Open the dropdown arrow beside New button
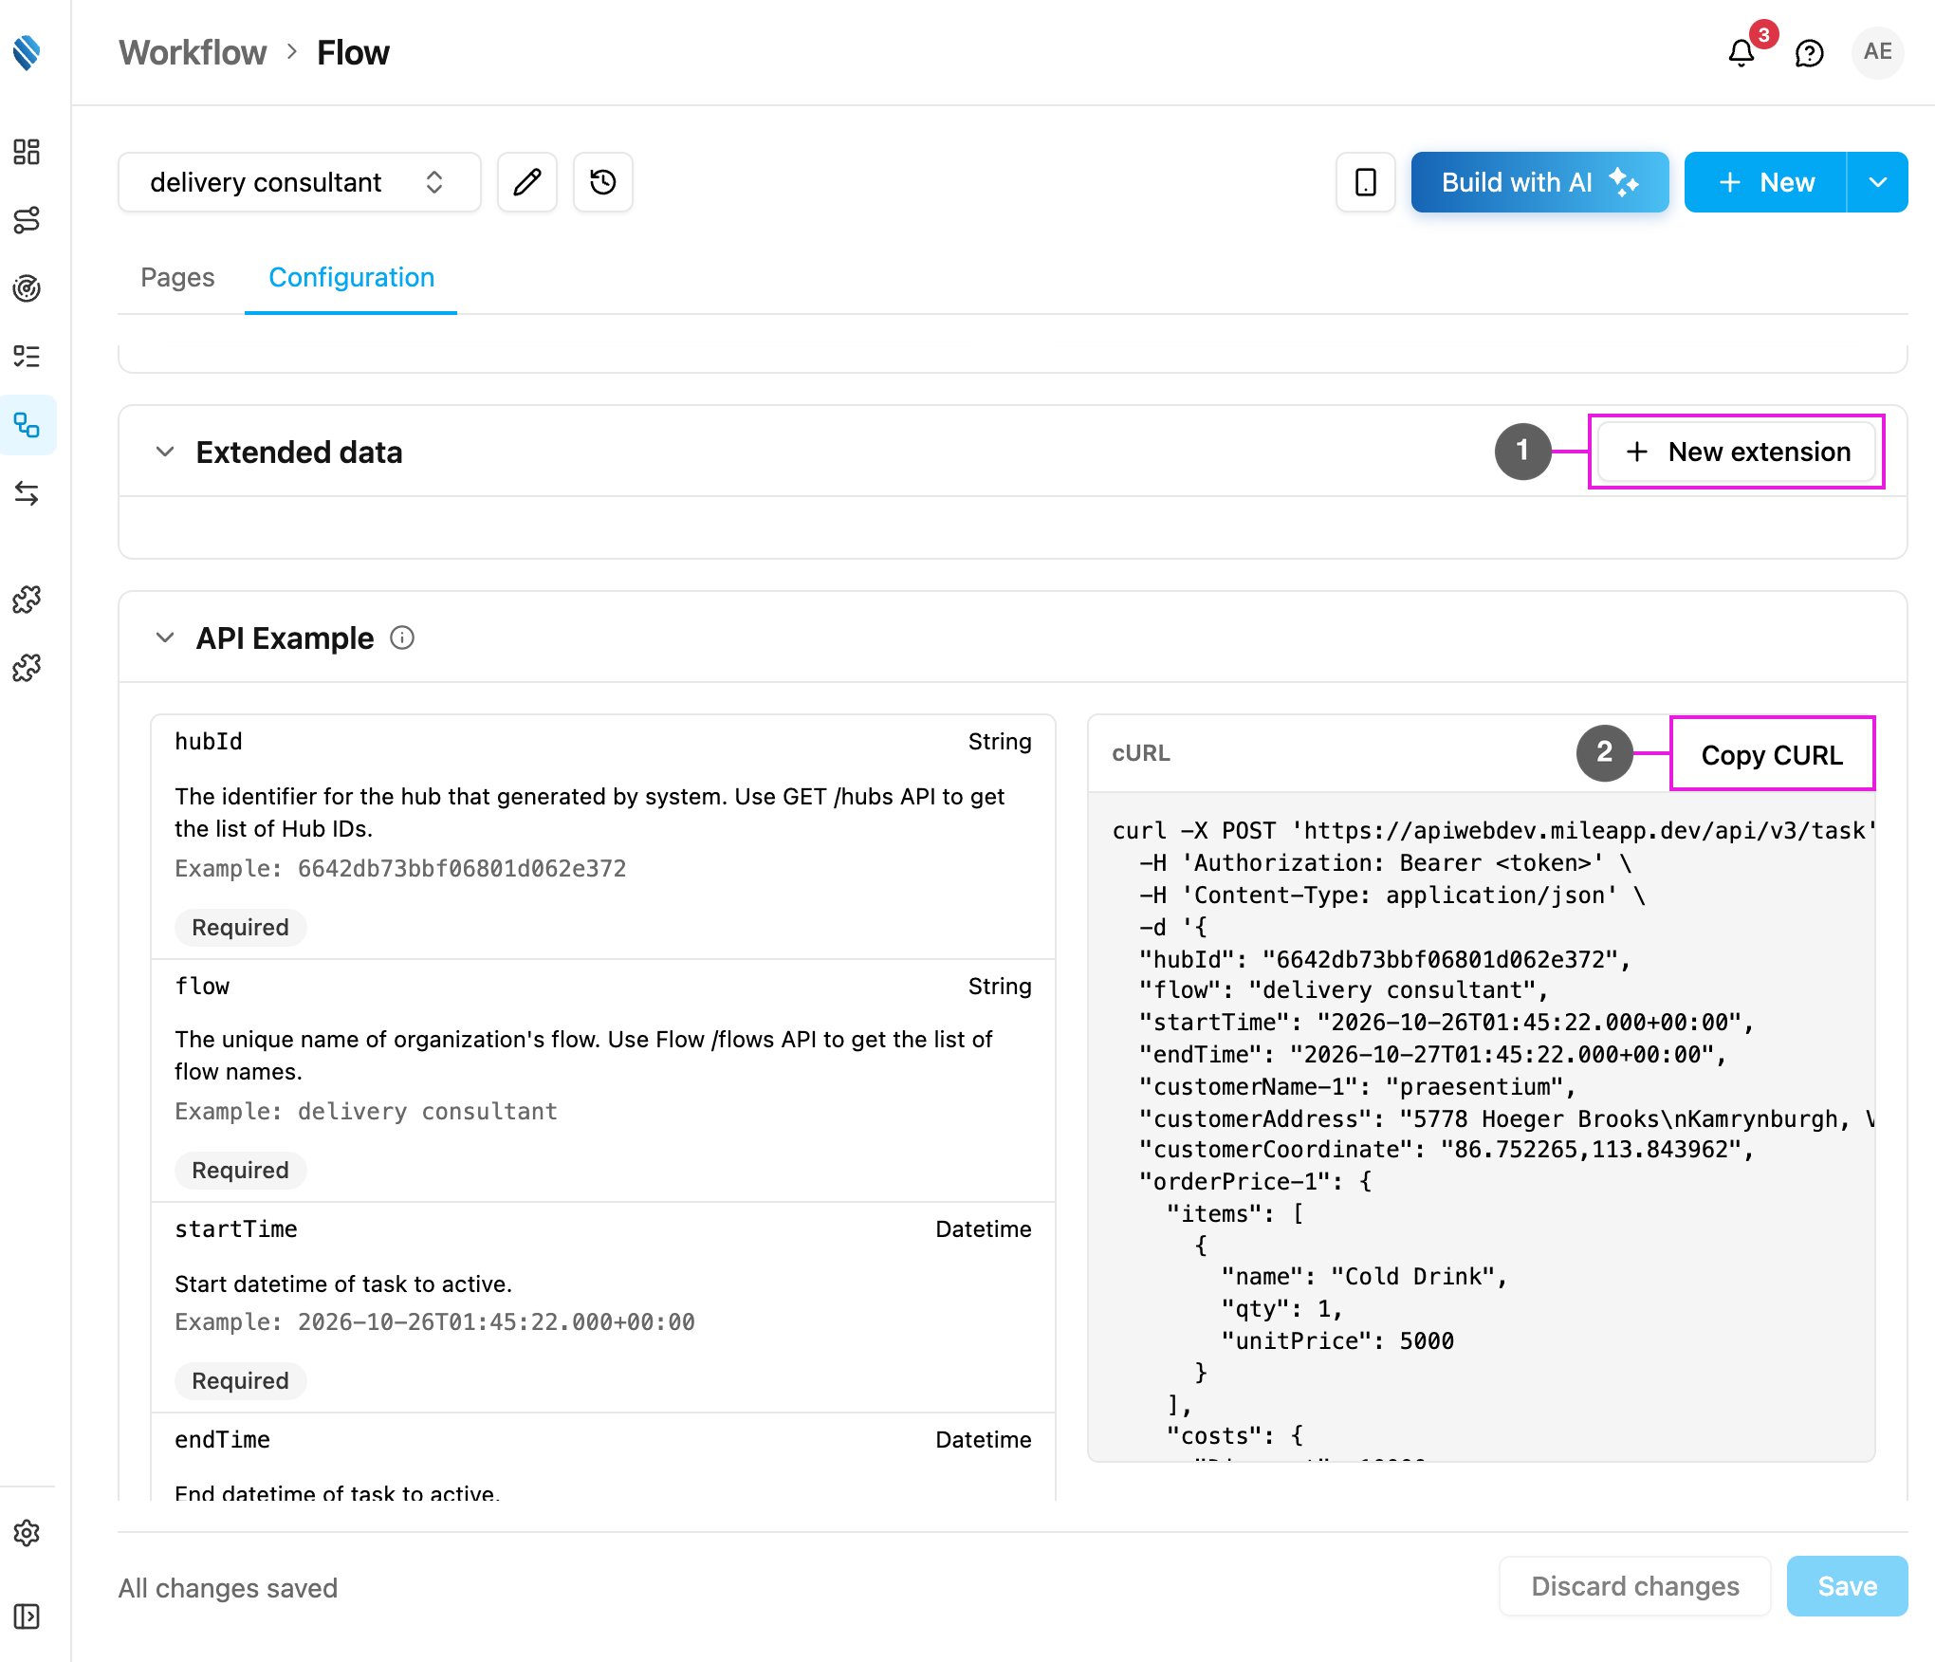 coord(1878,182)
